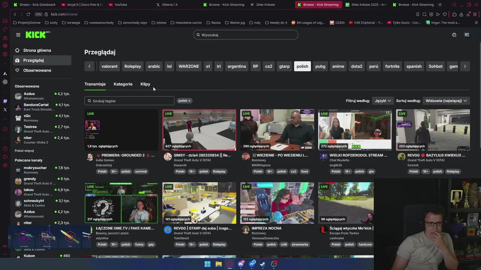Screen dimensions: 481x270
Task: Click the heart bookmark icon in the address bar
Action: click(445, 14)
